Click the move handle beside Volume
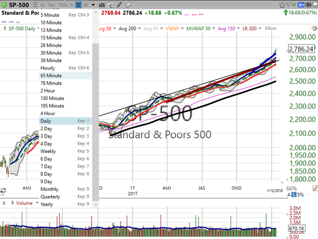Screen dimensions: 318x239 click(12, 203)
